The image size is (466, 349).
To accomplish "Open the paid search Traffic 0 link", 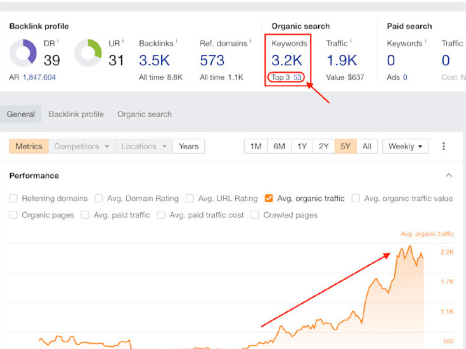I will pyautogui.click(x=445, y=60).
